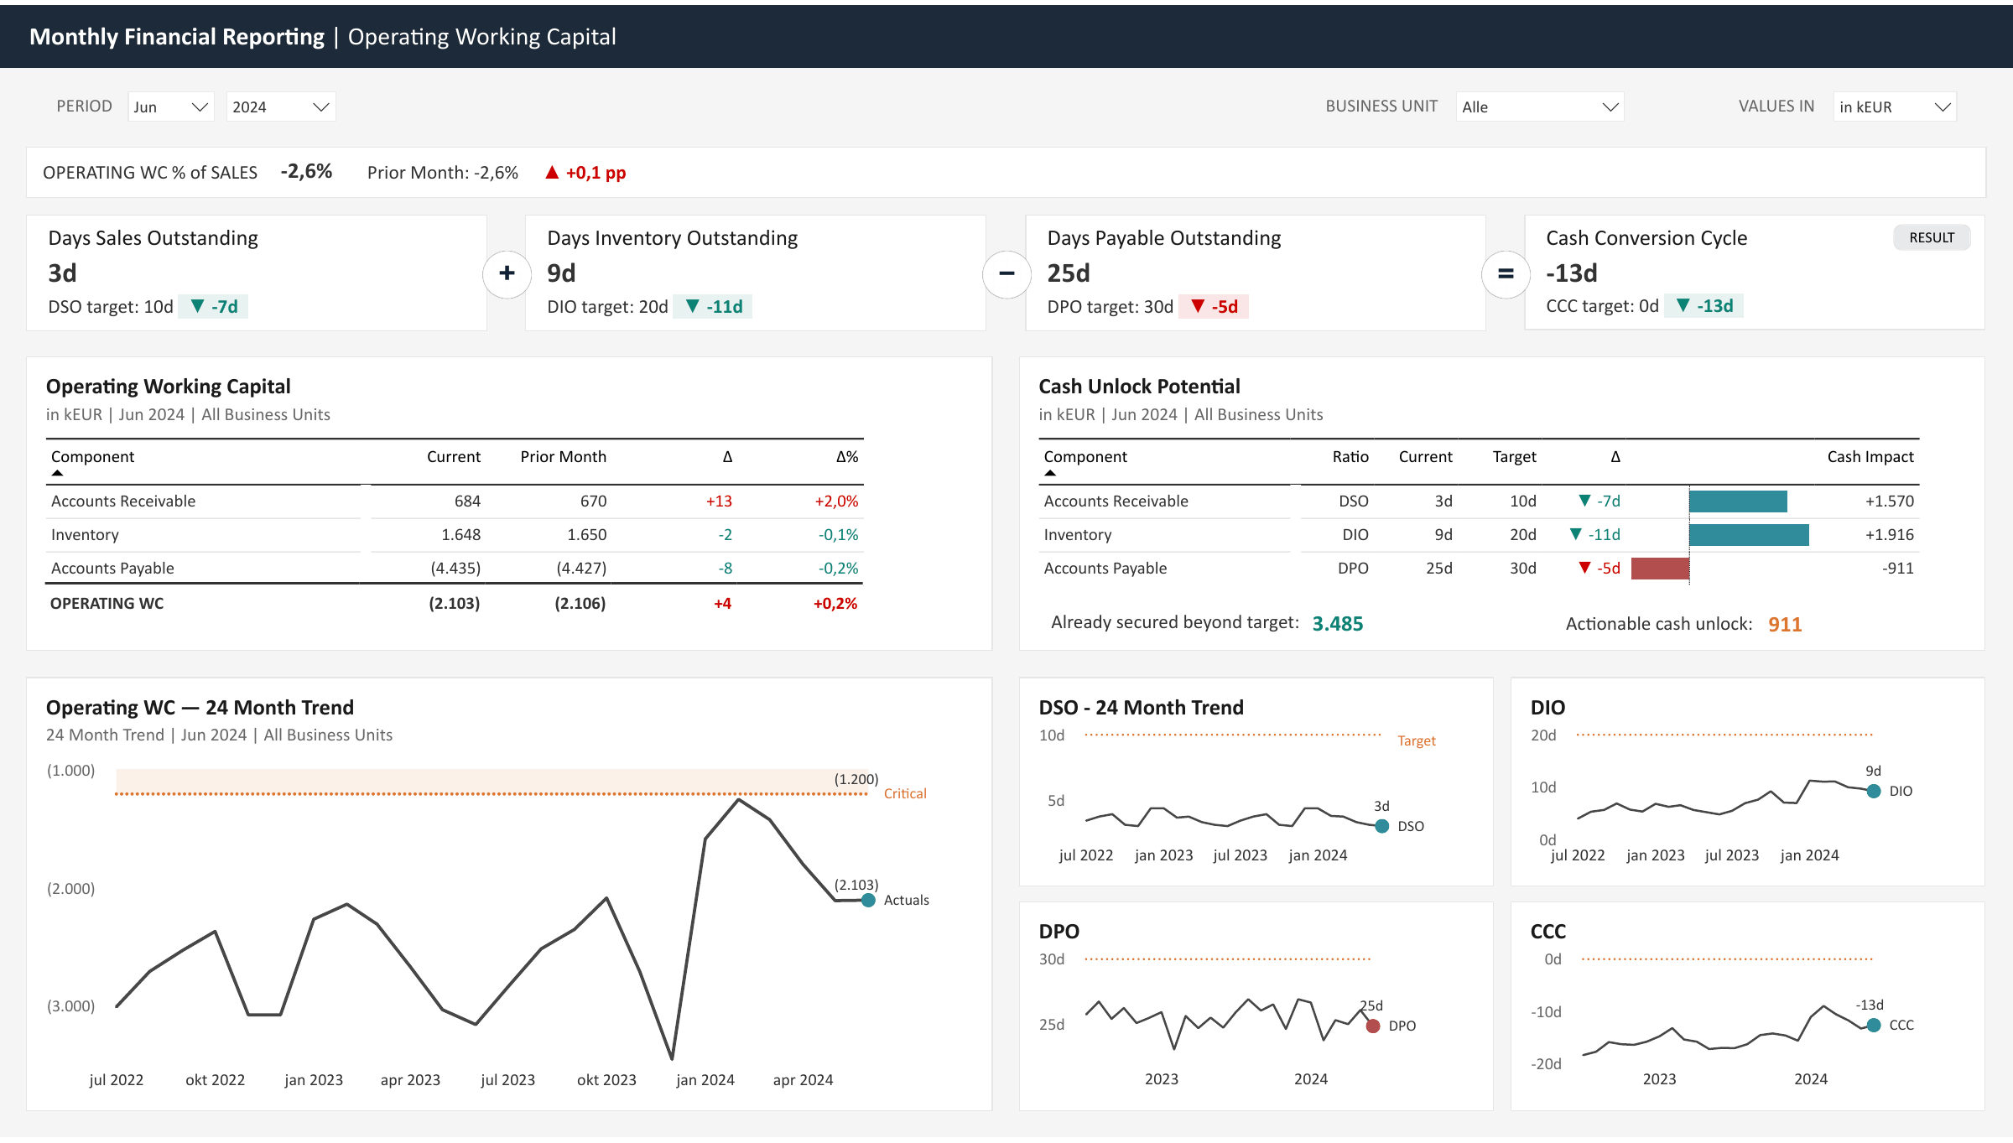Click the 3.485 already secured value
The height and width of the screenshot is (1143, 2013).
coord(1338,624)
